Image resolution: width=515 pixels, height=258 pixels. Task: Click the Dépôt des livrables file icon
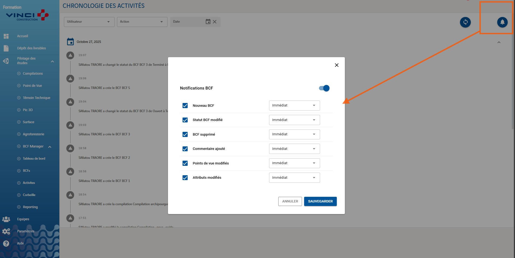pyautogui.click(x=6, y=48)
